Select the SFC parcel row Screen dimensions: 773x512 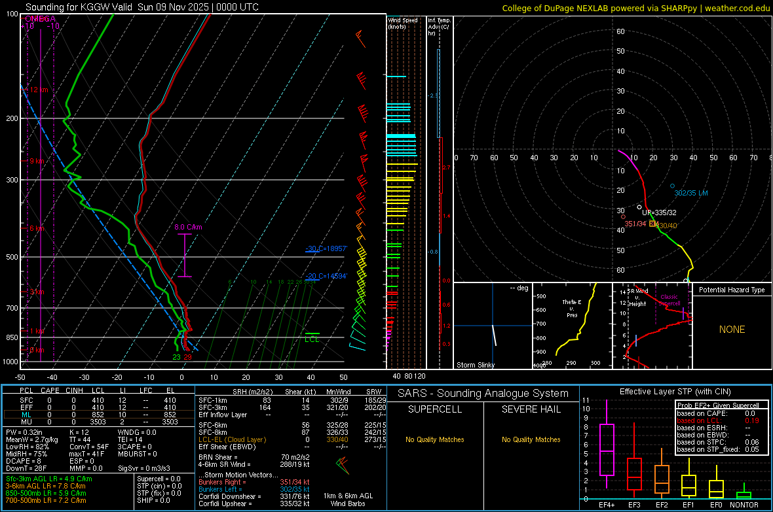point(98,400)
